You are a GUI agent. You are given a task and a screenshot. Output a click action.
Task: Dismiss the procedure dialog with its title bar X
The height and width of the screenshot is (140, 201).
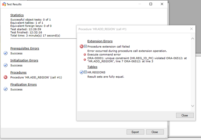point(191,29)
